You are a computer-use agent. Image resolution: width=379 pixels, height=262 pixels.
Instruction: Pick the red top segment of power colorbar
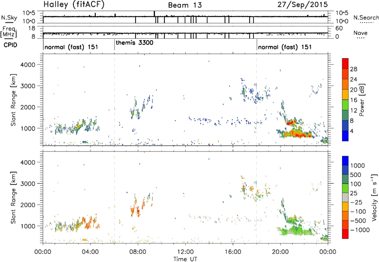click(x=345, y=63)
